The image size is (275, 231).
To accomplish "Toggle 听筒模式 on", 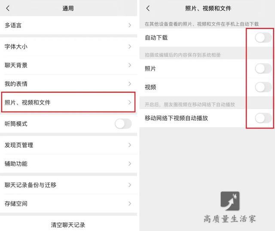I will (123, 124).
